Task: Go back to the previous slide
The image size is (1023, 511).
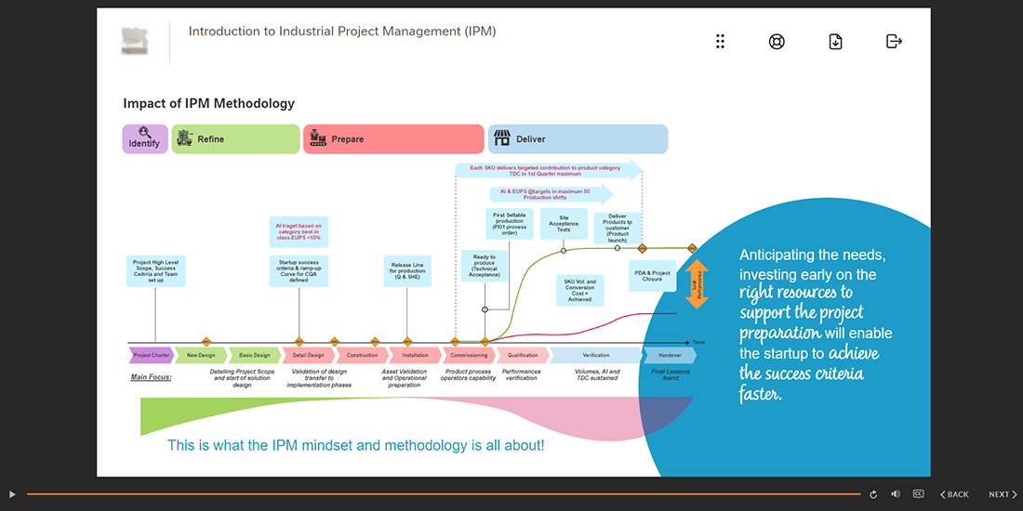Action: pyautogui.click(x=953, y=494)
